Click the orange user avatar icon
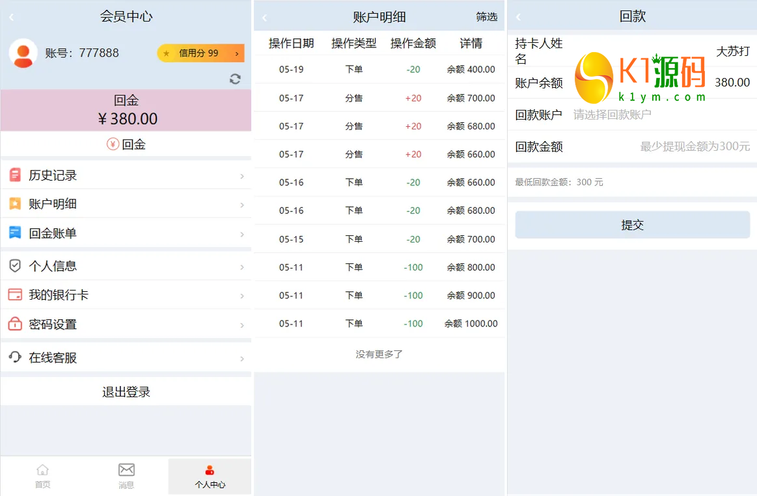The image size is (757, 496). point(23,53)
